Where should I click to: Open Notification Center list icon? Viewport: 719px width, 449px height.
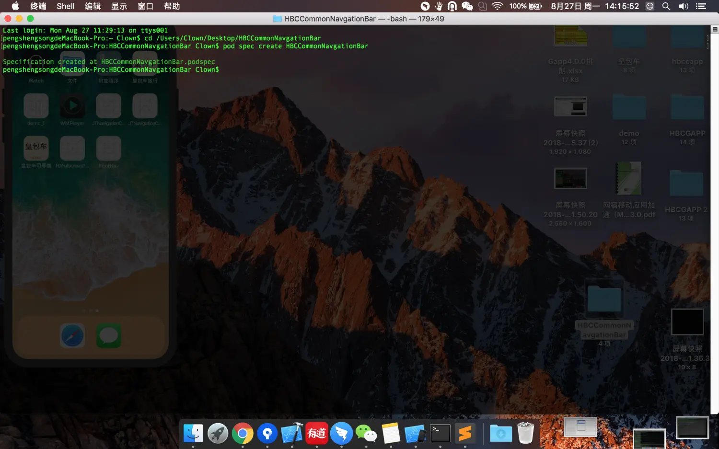[x=701, y=6]
